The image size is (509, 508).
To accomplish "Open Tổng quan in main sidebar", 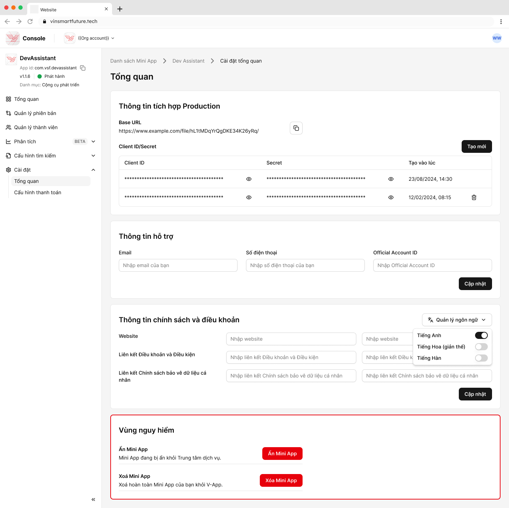I will [x=27, y=99].
